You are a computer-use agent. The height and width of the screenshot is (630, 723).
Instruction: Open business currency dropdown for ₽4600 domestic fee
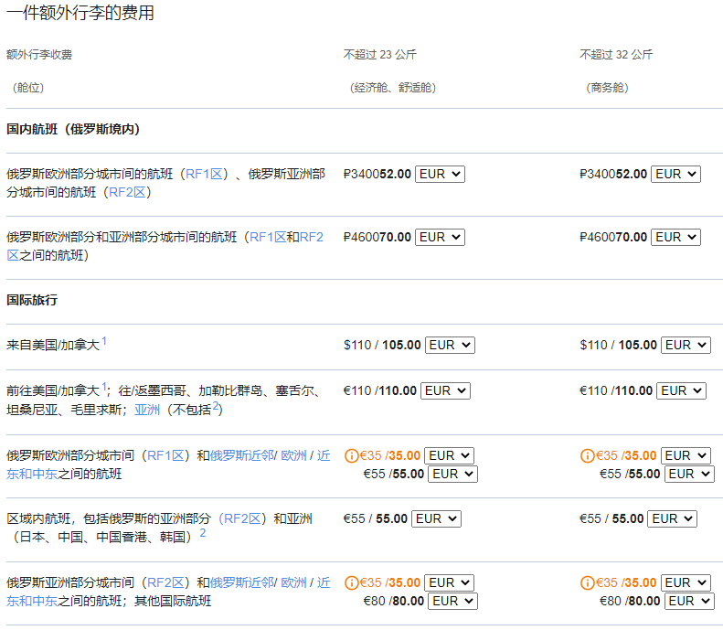[x=675, y=237]
